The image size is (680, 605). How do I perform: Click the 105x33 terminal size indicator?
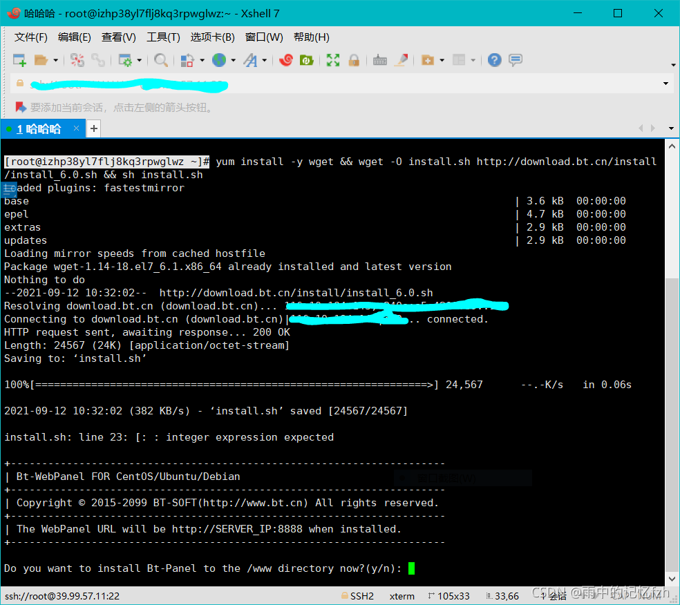[449, 596]
